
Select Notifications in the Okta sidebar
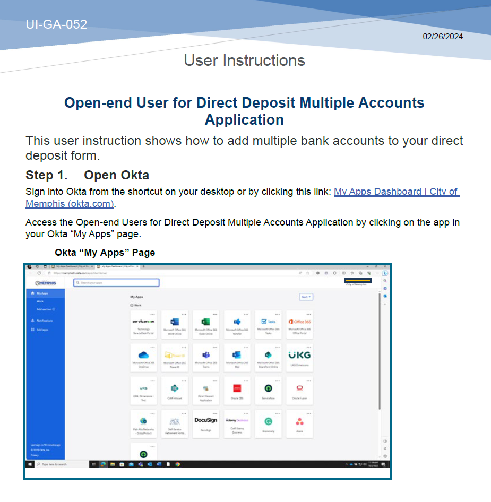tap(42, 322)
